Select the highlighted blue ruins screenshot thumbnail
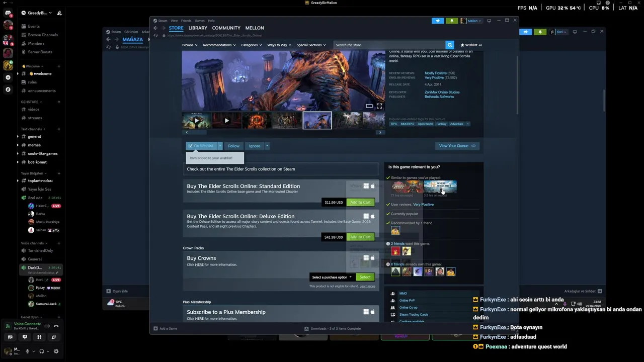The width and height of the screenshot is (644, 362). point(317,121)
